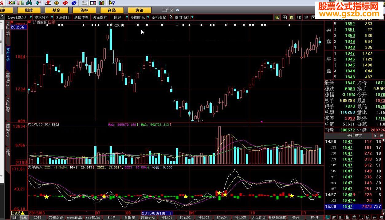385x220 pixels.
Task: Click the yellow diamond sign icon
Action: click(x=57, y=3)
